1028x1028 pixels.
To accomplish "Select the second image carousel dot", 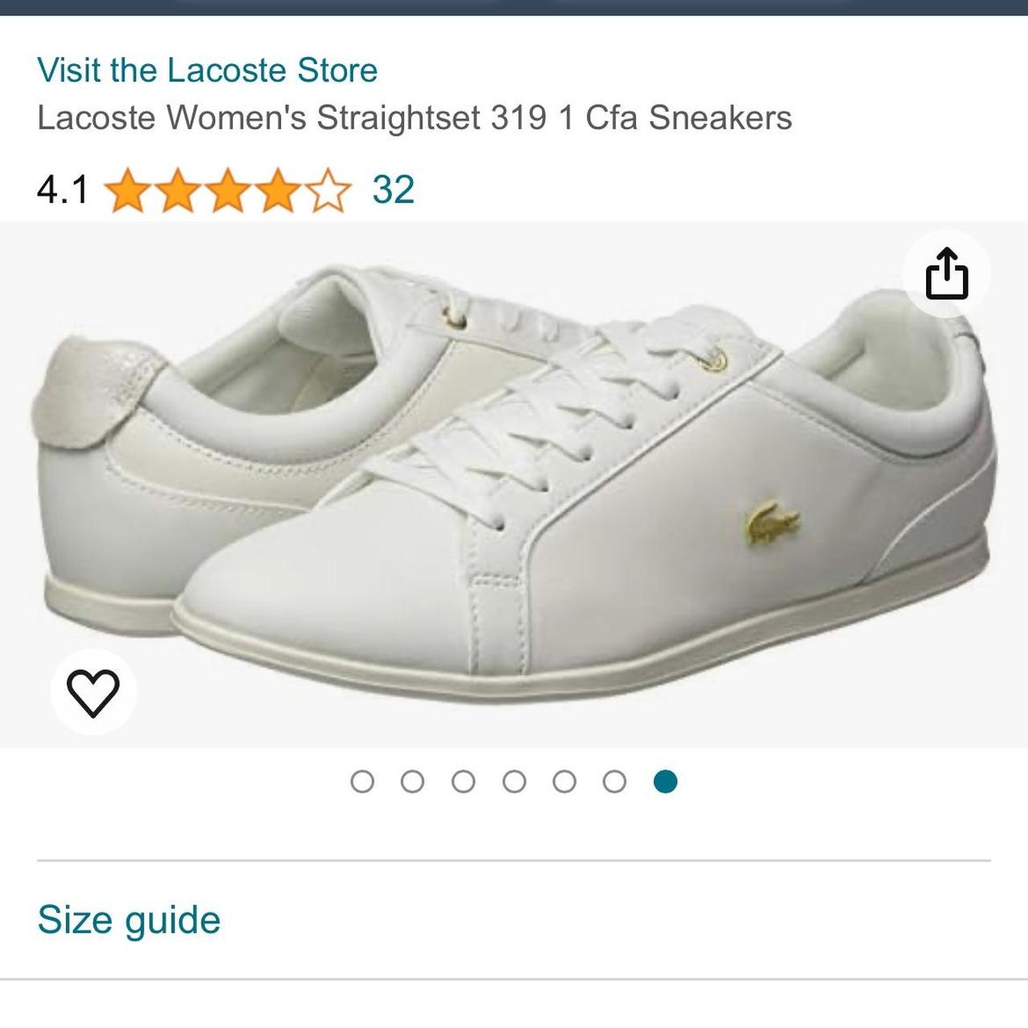I will (412, 781).
